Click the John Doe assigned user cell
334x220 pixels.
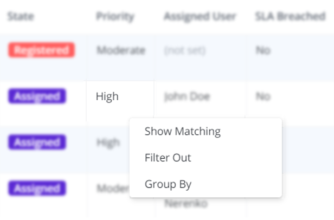(187, 97)
